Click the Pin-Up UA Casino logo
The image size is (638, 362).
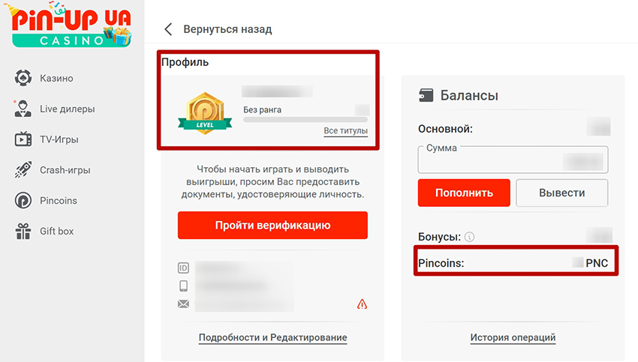point(68,25)
